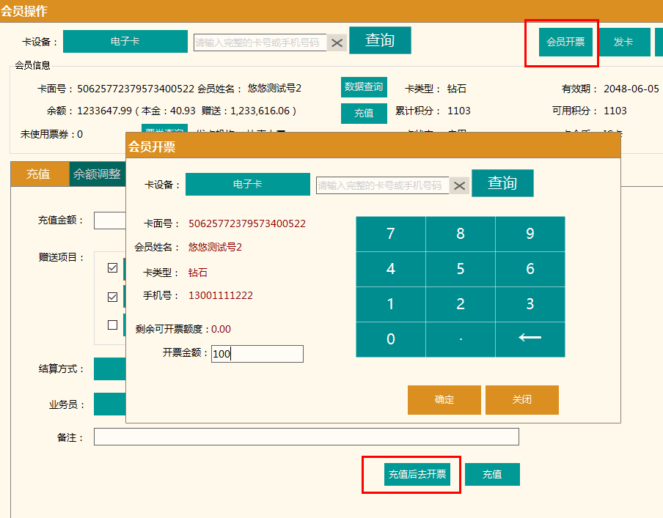Switch to the 余额调整 tab

pyautogui.click(x=97, y=174)
